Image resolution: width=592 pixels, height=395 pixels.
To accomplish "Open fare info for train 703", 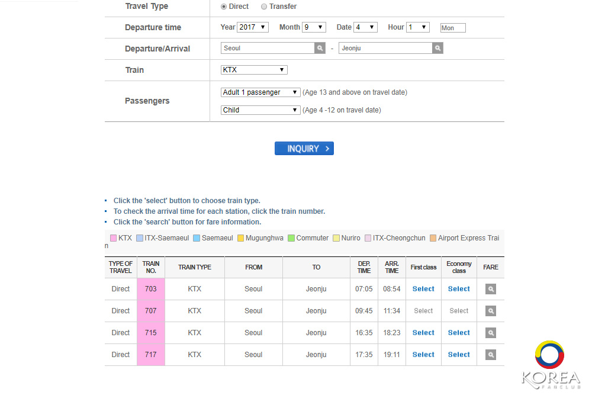I will (x=490, y=289).
